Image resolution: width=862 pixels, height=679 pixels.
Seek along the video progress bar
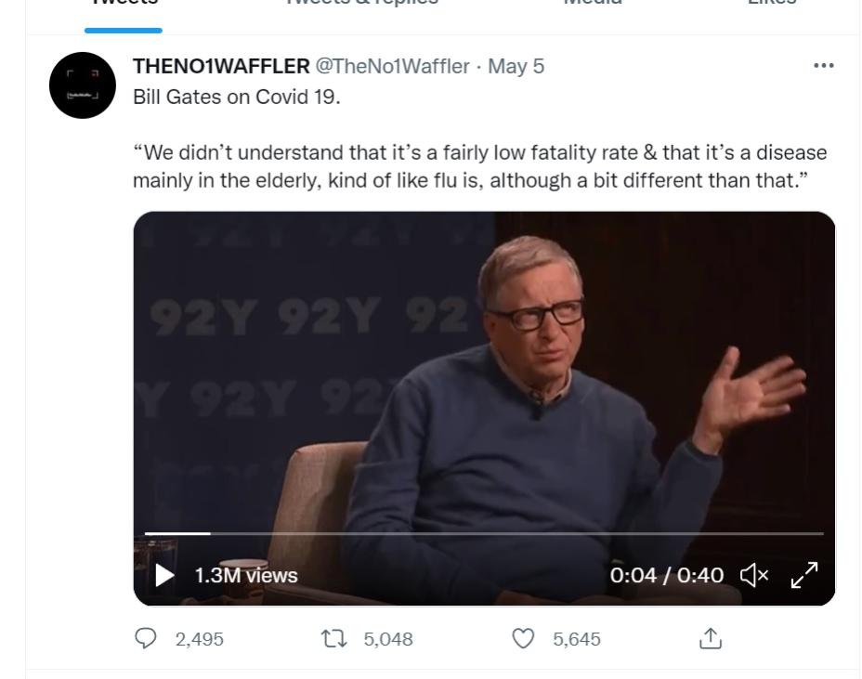(483, 533)
